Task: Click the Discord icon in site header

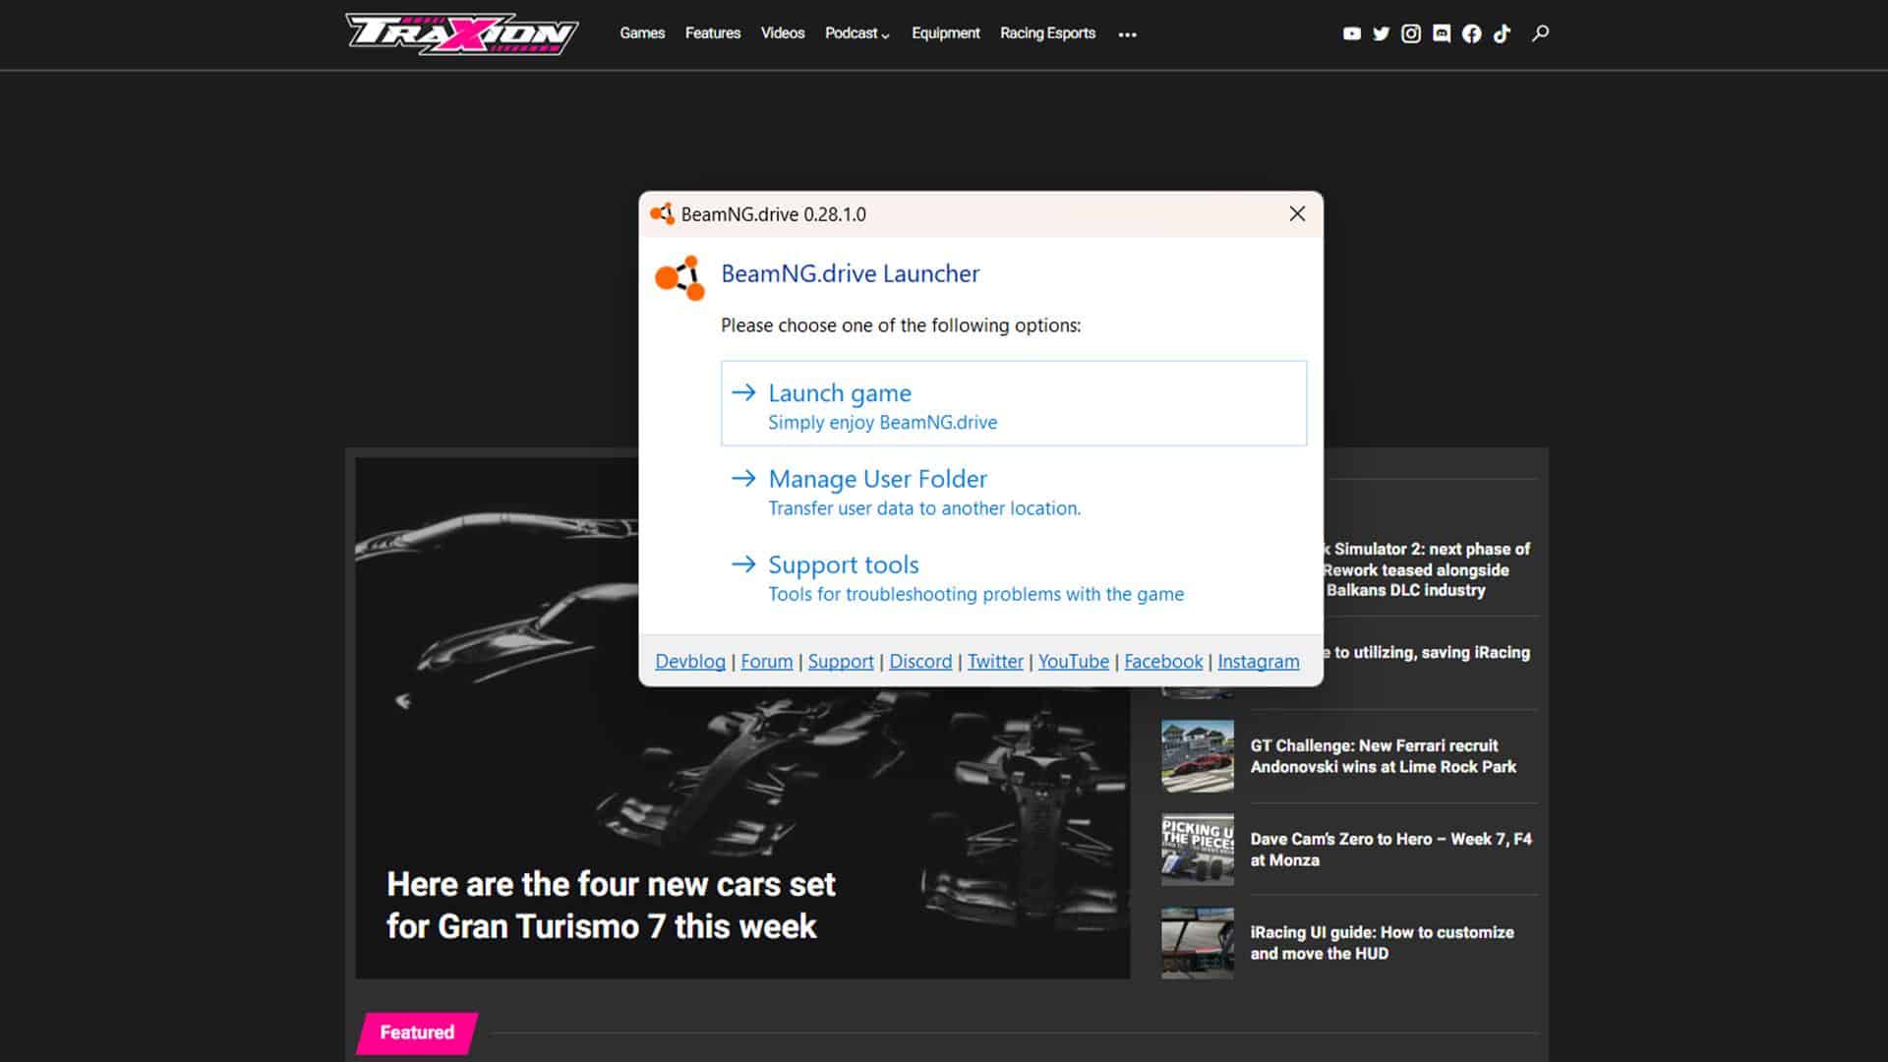Action: point(1442,33)
